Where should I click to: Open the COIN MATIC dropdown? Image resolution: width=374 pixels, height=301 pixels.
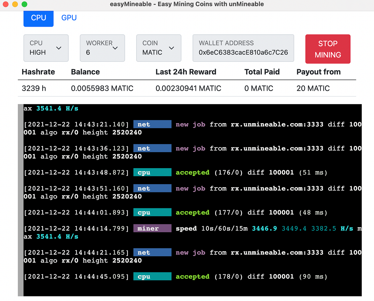tap(159, 48)
